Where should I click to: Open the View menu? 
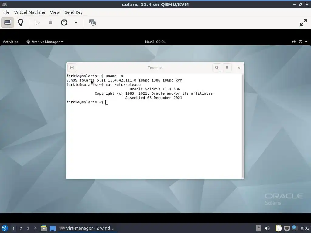[x=55, y=12]
